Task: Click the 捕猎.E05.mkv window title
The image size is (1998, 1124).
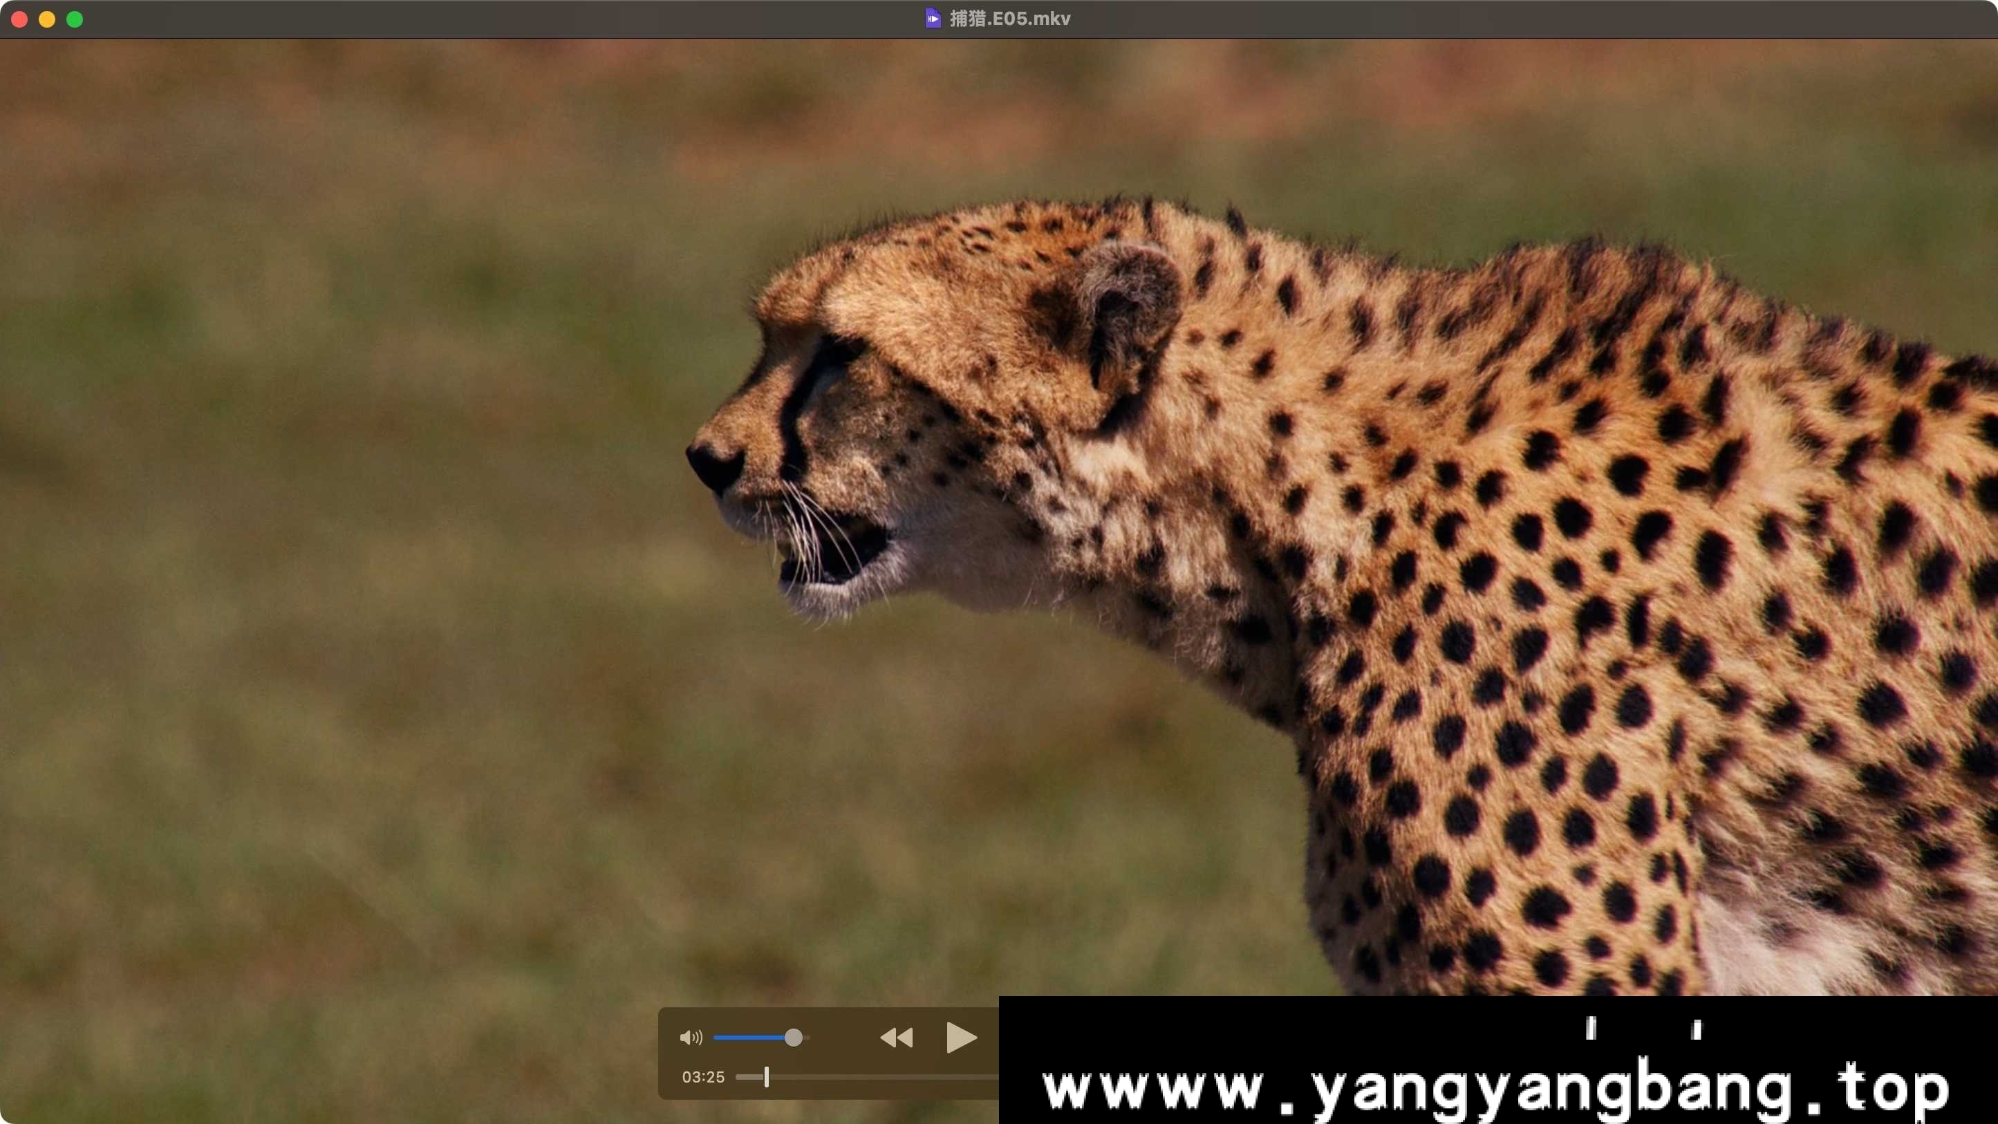Action: 1010,19
